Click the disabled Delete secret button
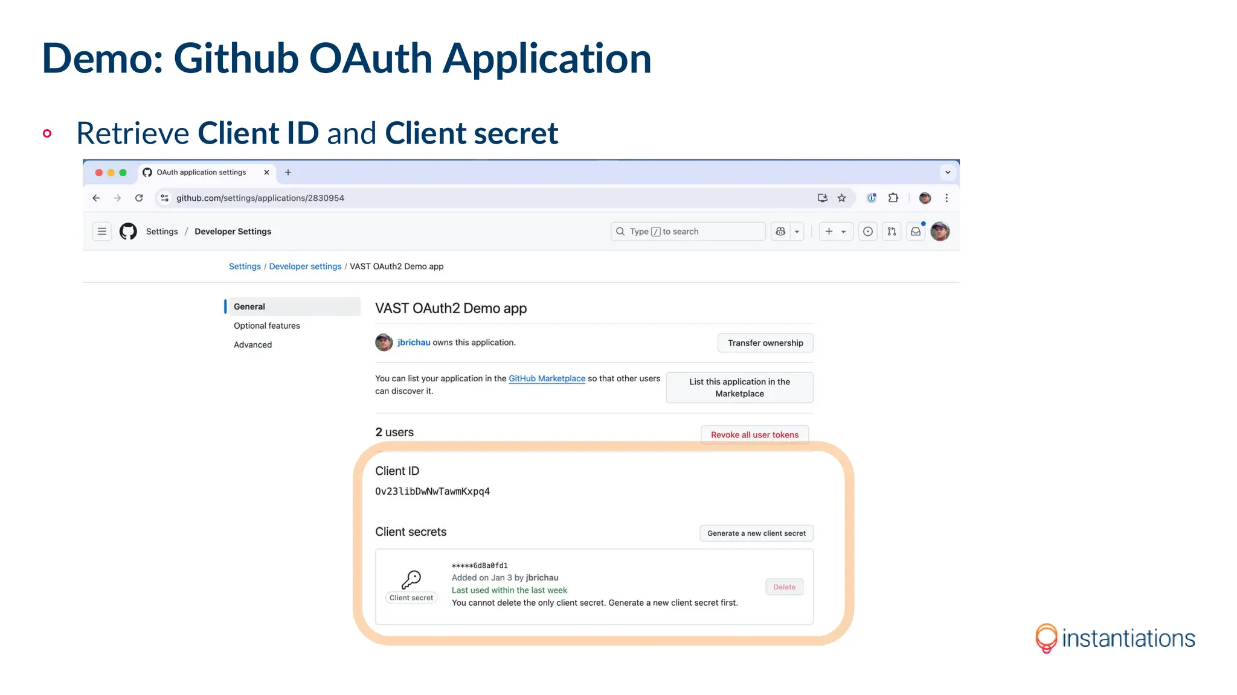This screenshot has width=1237, height=695. click(784, 587)
